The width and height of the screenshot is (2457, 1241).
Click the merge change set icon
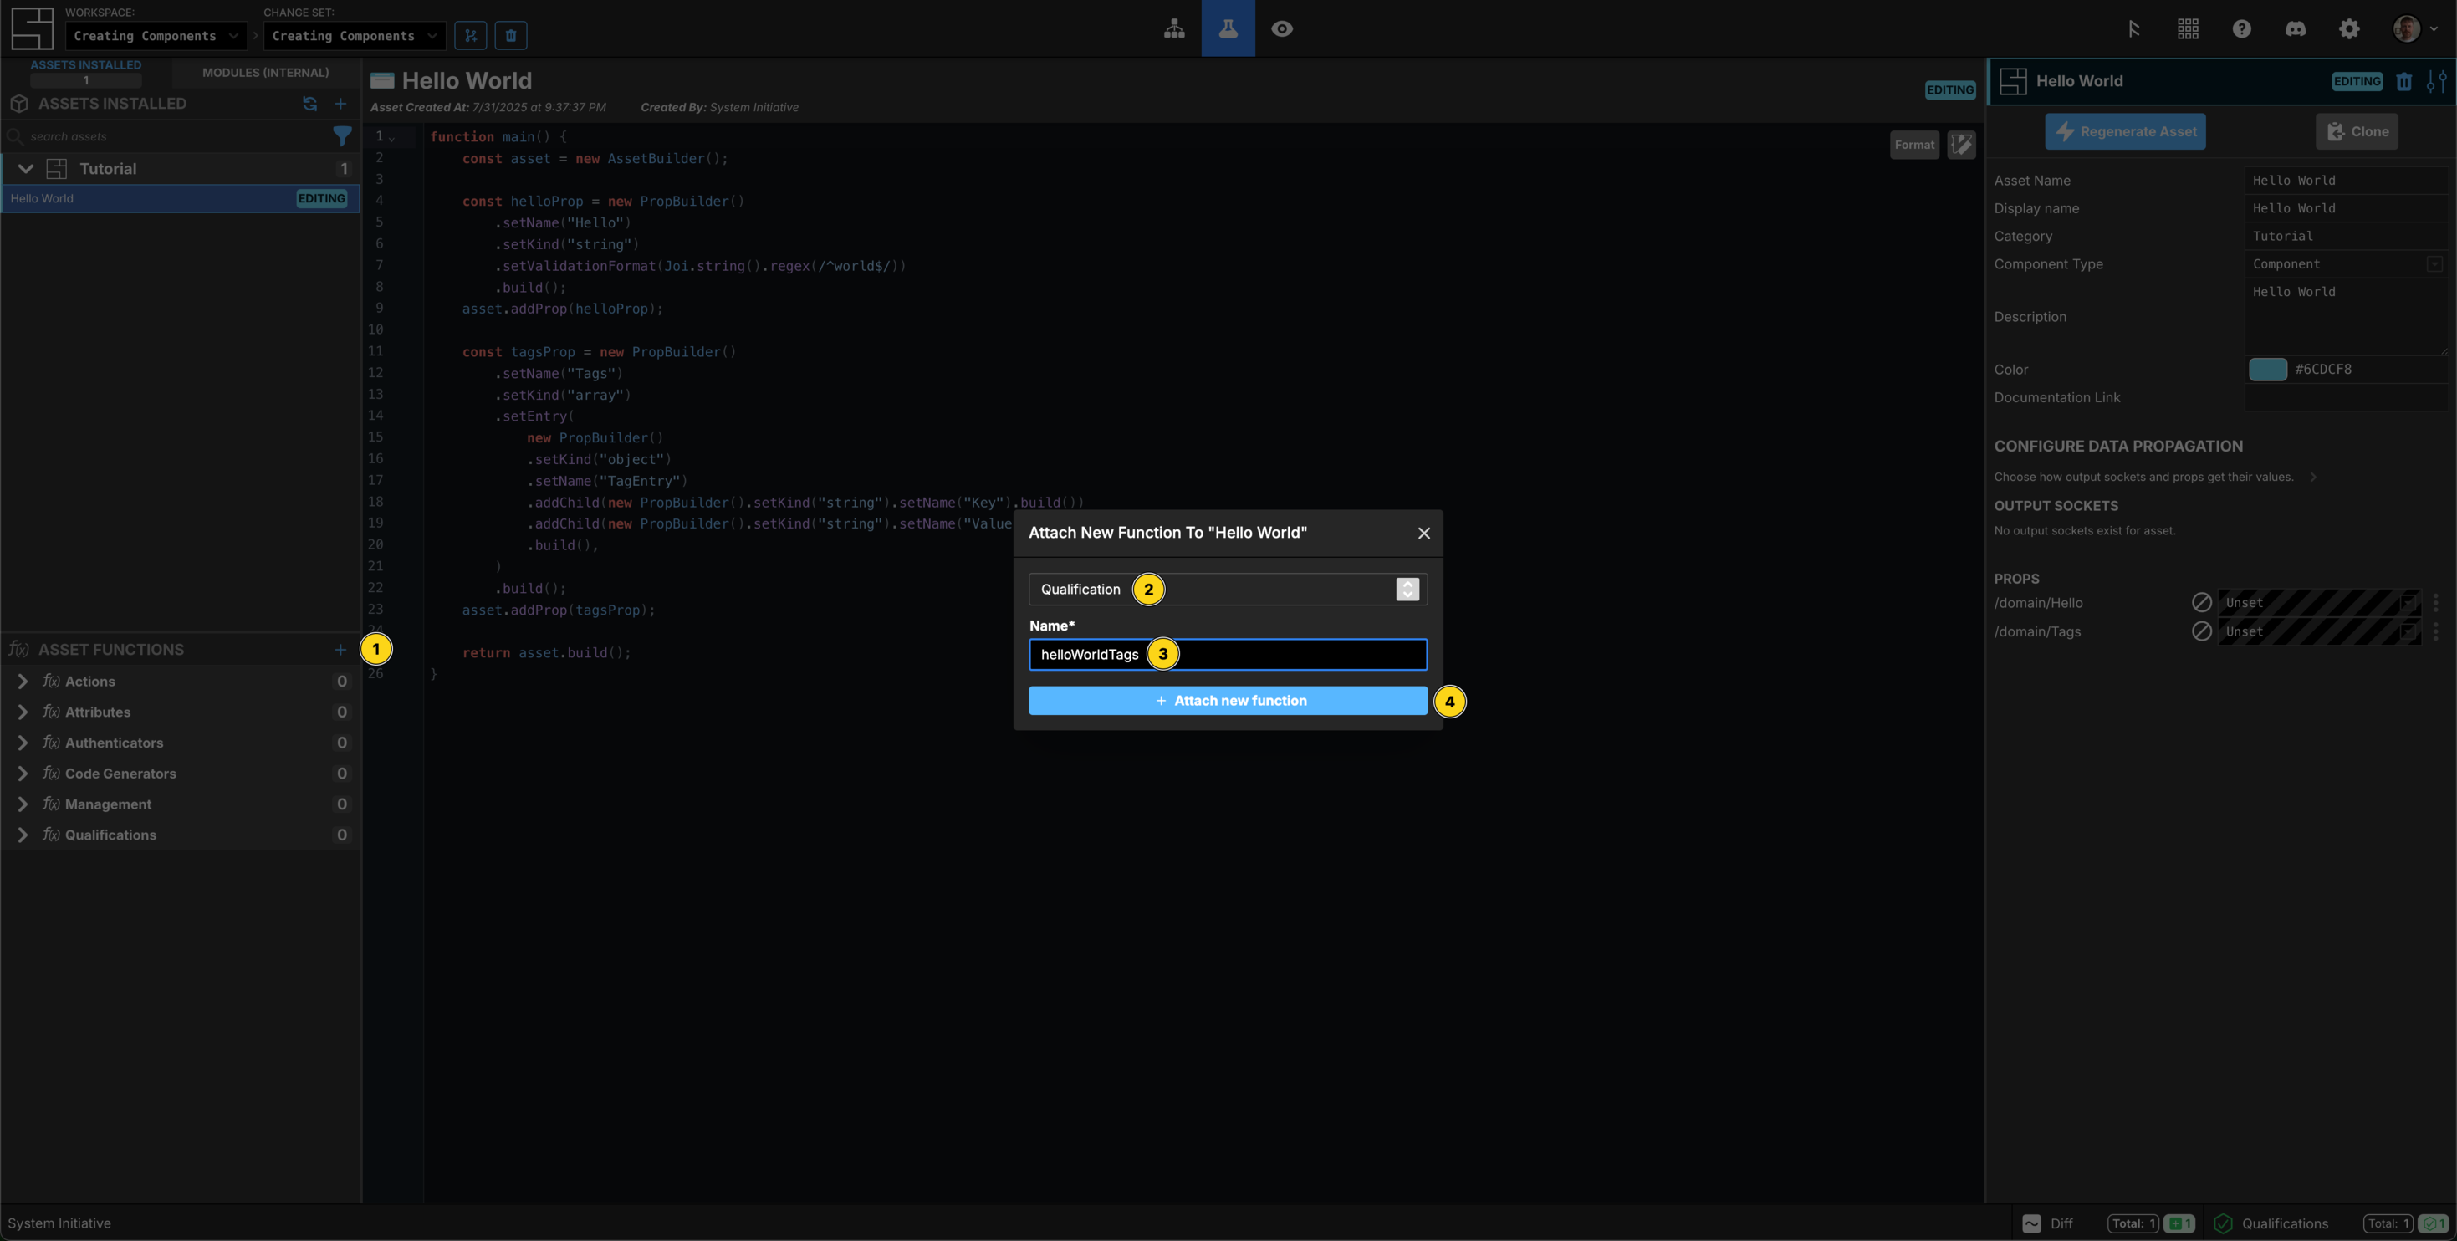[470, 35]
